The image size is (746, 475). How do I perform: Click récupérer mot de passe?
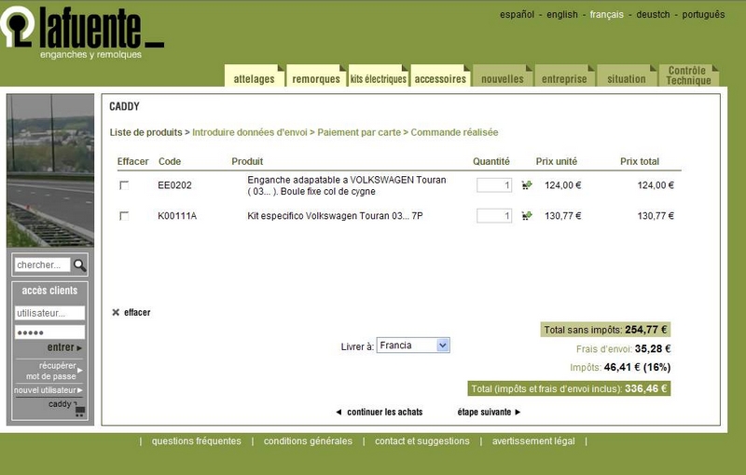[54, 371]
